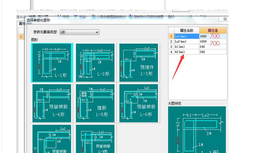268x153 pixels.
Task: Open the 参数化截面类型 dropdown
Action: 79,32
